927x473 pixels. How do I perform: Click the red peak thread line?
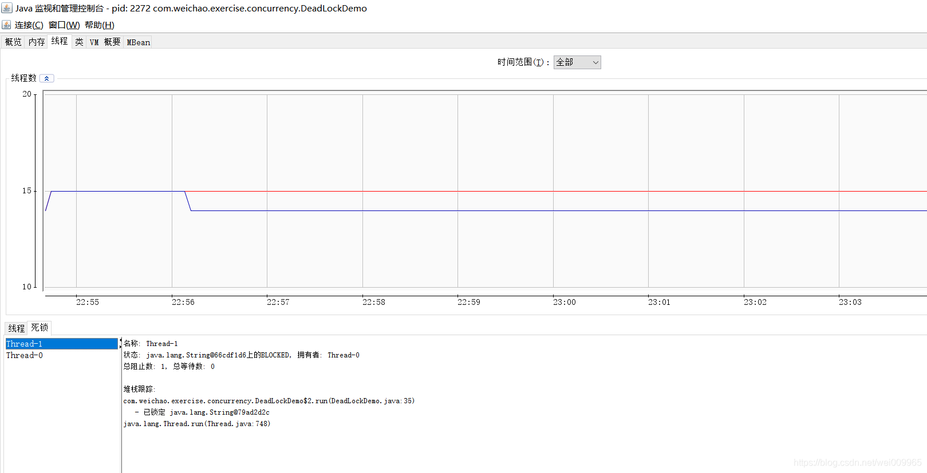[555, 191]
